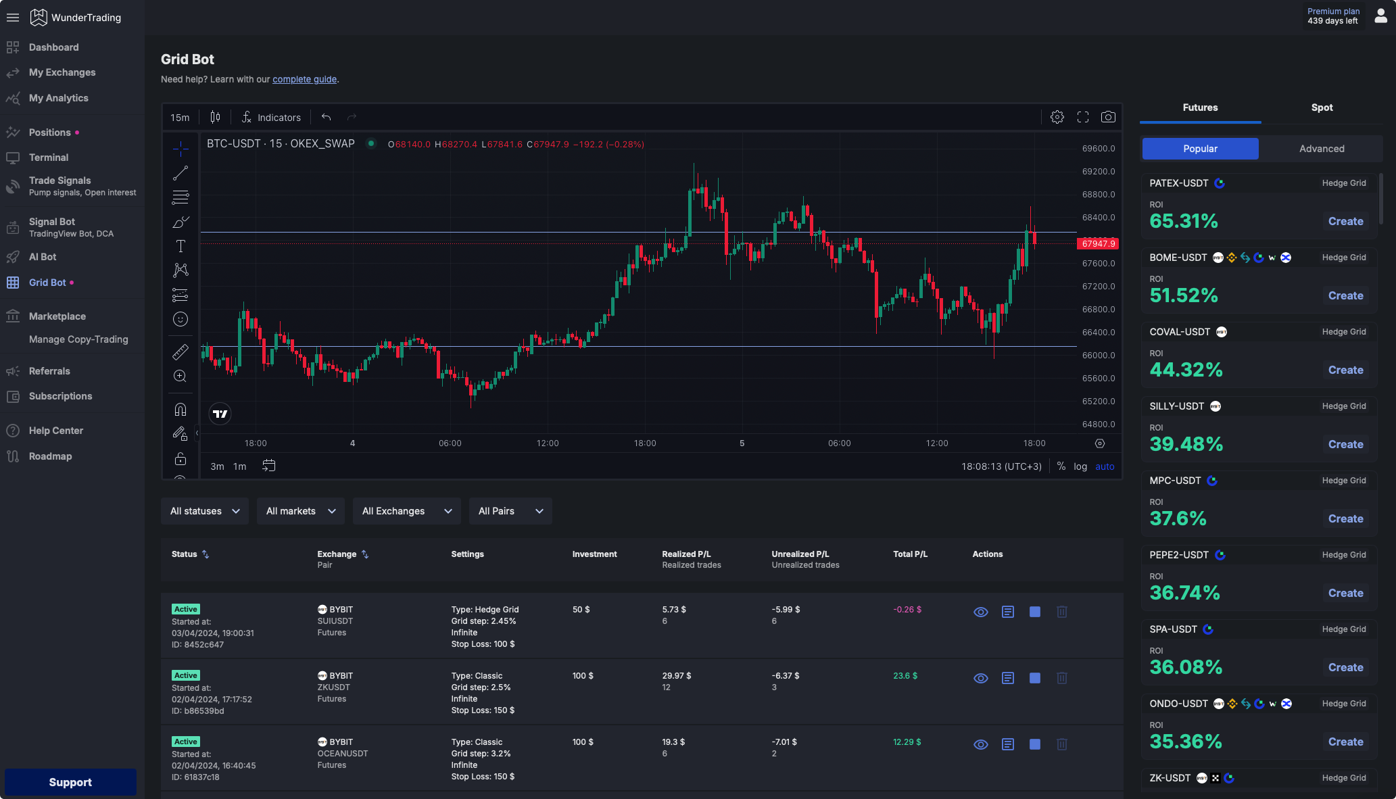Switch to the Spot tab
Screen dimensions: 1396x799
(x=1321, y=107)
